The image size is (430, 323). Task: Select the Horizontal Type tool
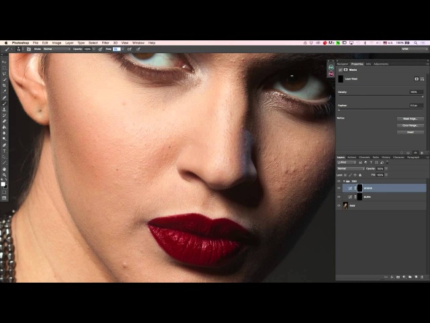4,151
